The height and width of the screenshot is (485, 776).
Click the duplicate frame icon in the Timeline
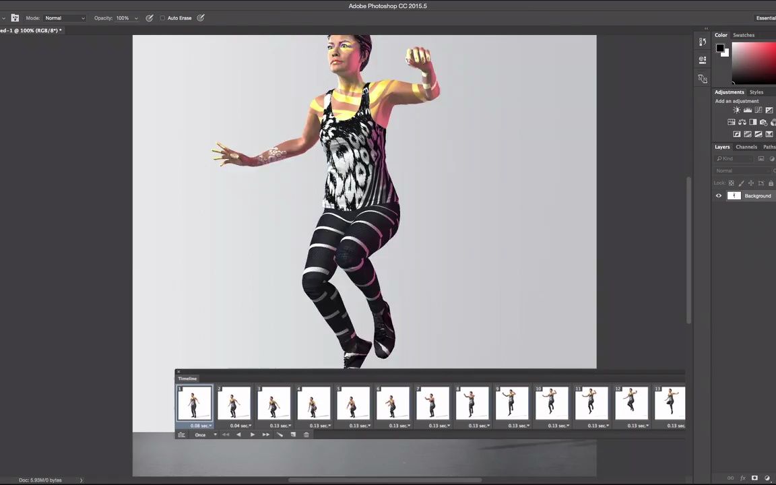coord(293,434)
